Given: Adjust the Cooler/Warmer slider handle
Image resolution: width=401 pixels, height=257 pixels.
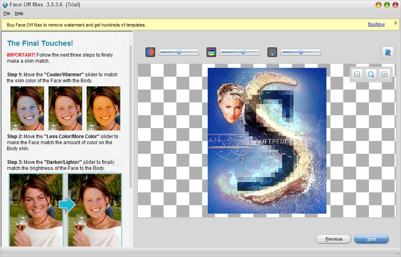Looking at the screenshot, I should (179, 52).
